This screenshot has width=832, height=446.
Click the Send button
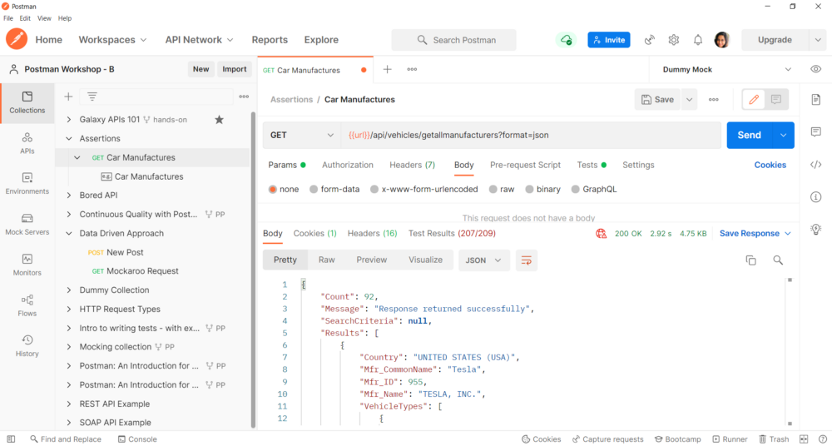pyautogui.click(x=749, y=135)
